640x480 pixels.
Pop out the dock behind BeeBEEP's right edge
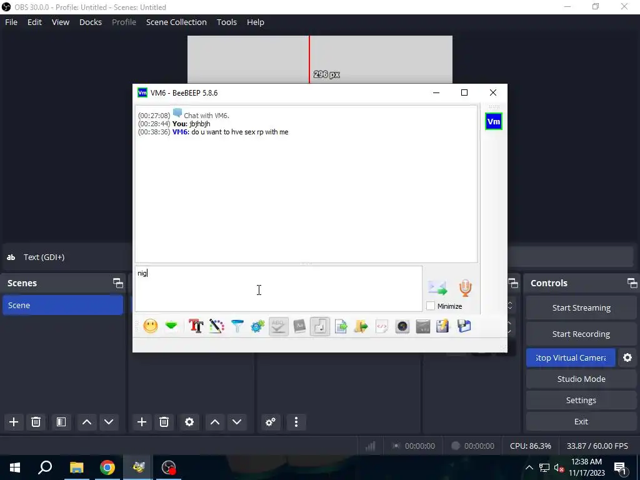click(x=513, y=283)
